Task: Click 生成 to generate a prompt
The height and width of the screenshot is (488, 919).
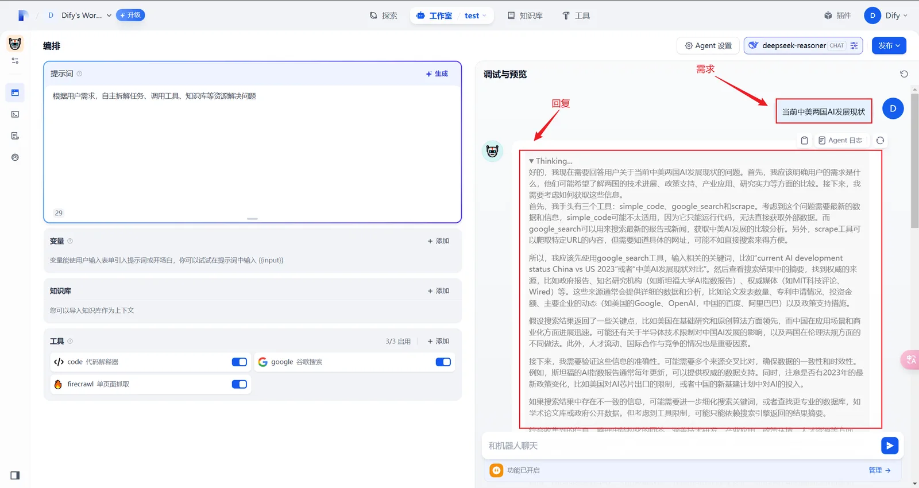Action: pyautogui.click(x=437, y=73)
